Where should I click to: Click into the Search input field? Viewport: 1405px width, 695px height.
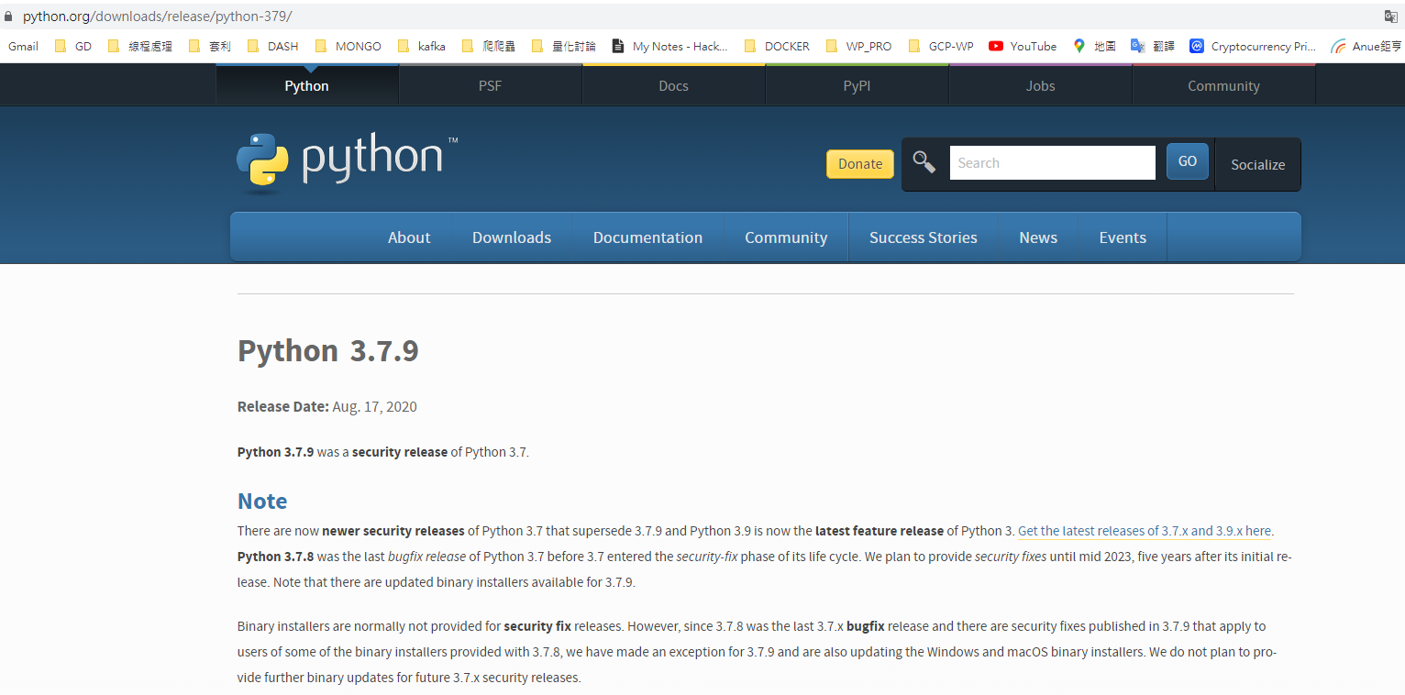point(1052,163)
